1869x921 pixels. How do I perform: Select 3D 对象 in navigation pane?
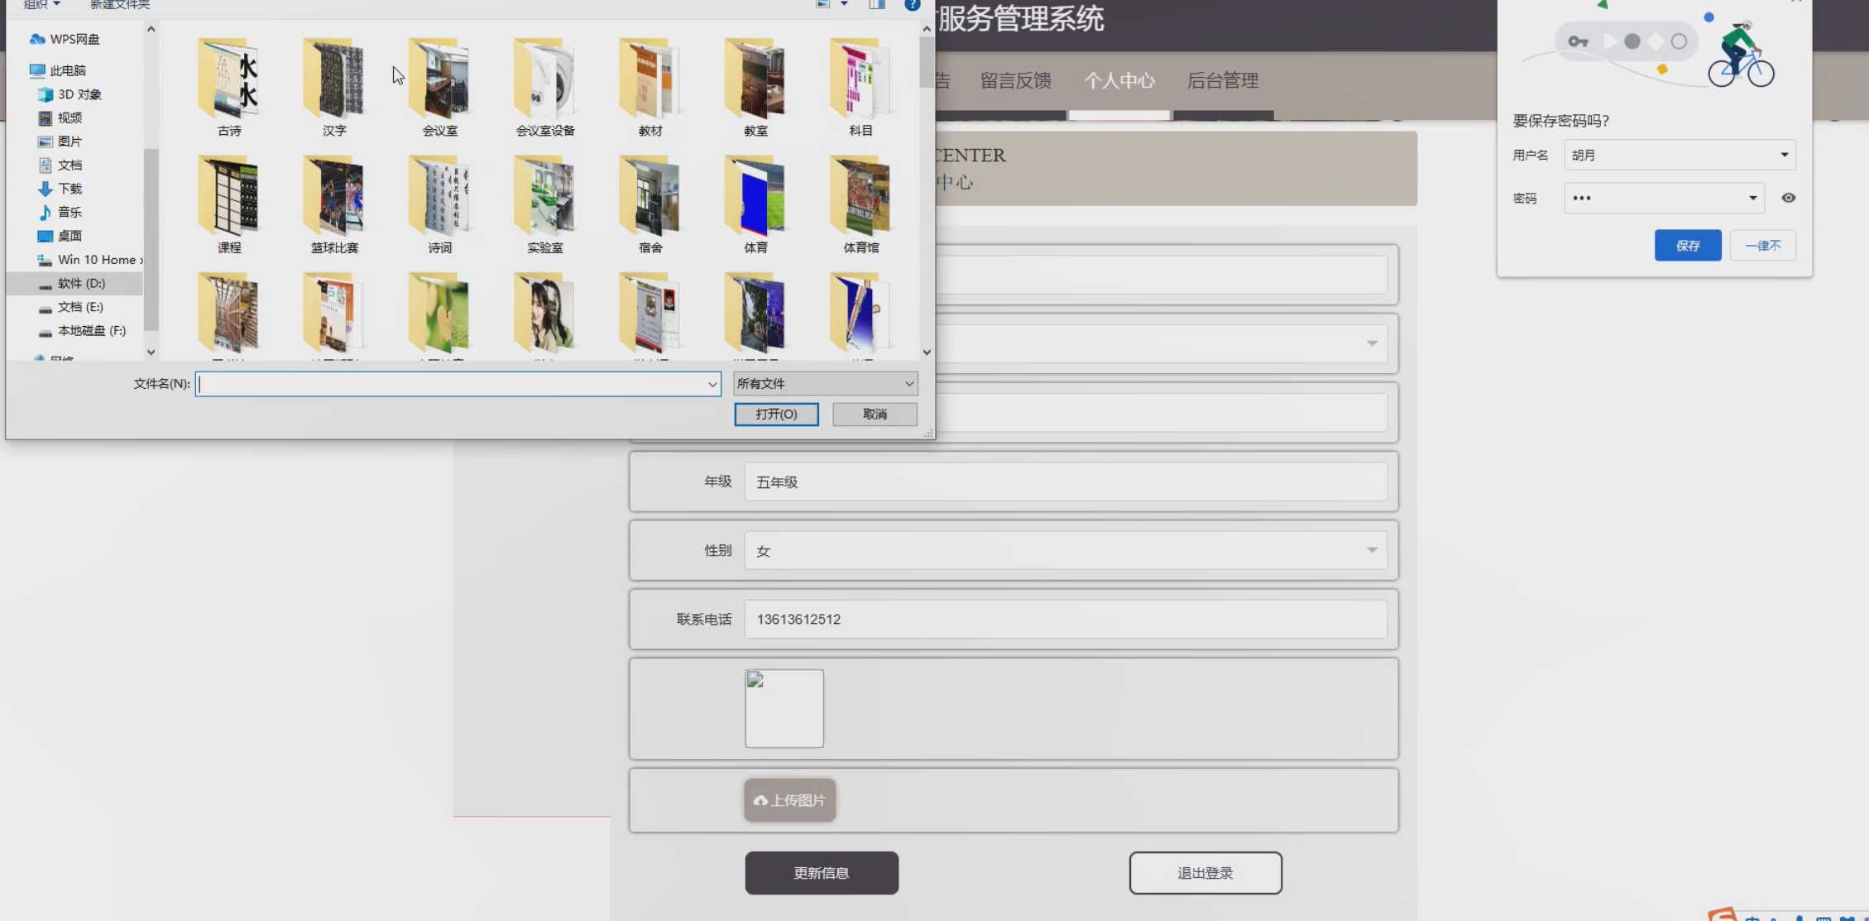(79, 94)
